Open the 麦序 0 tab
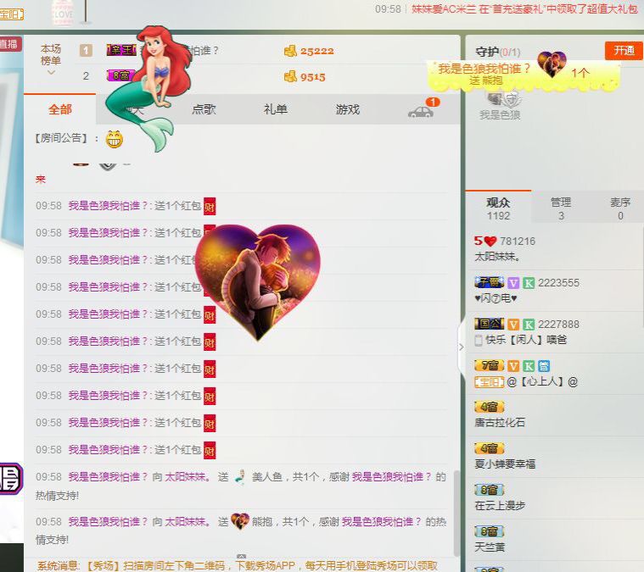This screenshot has width=644, height=572. pos(620,208)
